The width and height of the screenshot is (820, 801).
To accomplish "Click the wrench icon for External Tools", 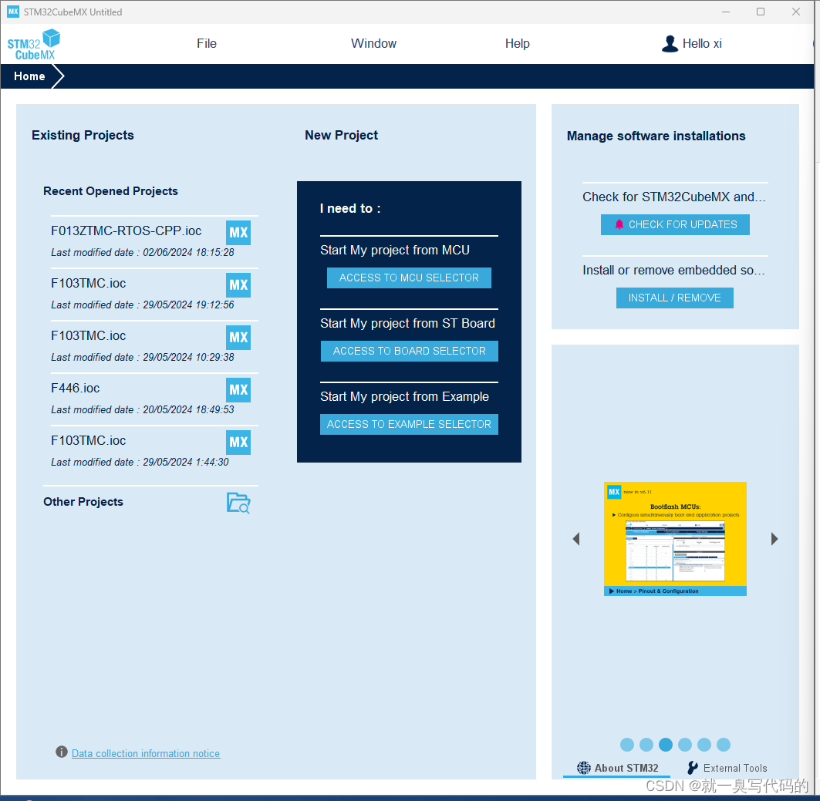I will pyautogui.click(x=693, y=768).
